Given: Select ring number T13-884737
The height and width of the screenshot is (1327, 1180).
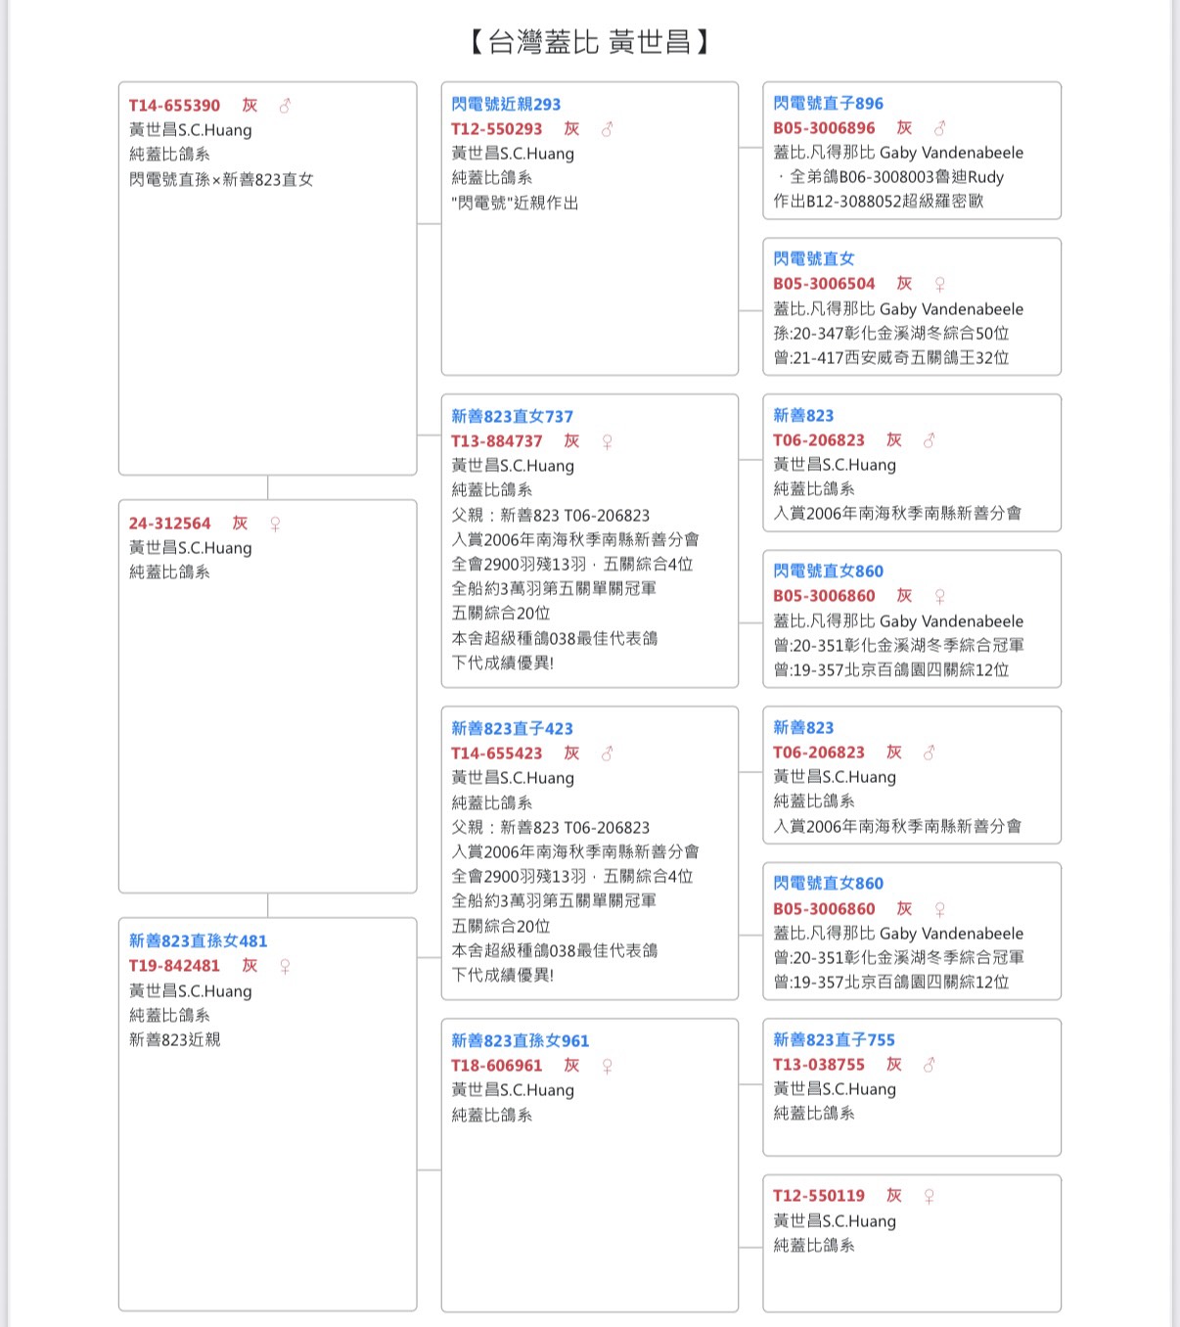Looking at the screenshot, I should point(497,441).
